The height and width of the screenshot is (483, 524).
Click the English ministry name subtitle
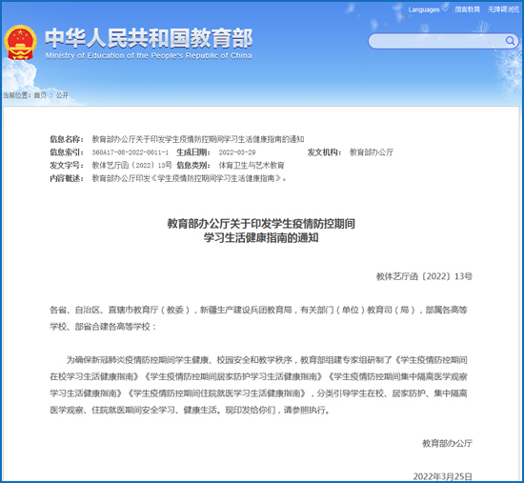pos(149,55)
